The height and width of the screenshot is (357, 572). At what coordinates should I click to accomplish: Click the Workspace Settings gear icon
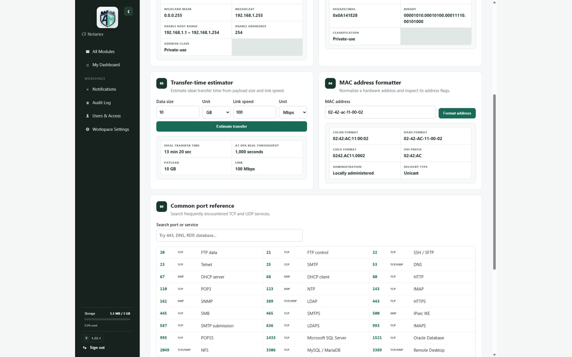87,129
